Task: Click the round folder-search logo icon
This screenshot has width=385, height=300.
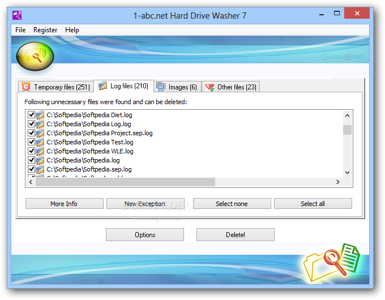Action: coord(35,56)
